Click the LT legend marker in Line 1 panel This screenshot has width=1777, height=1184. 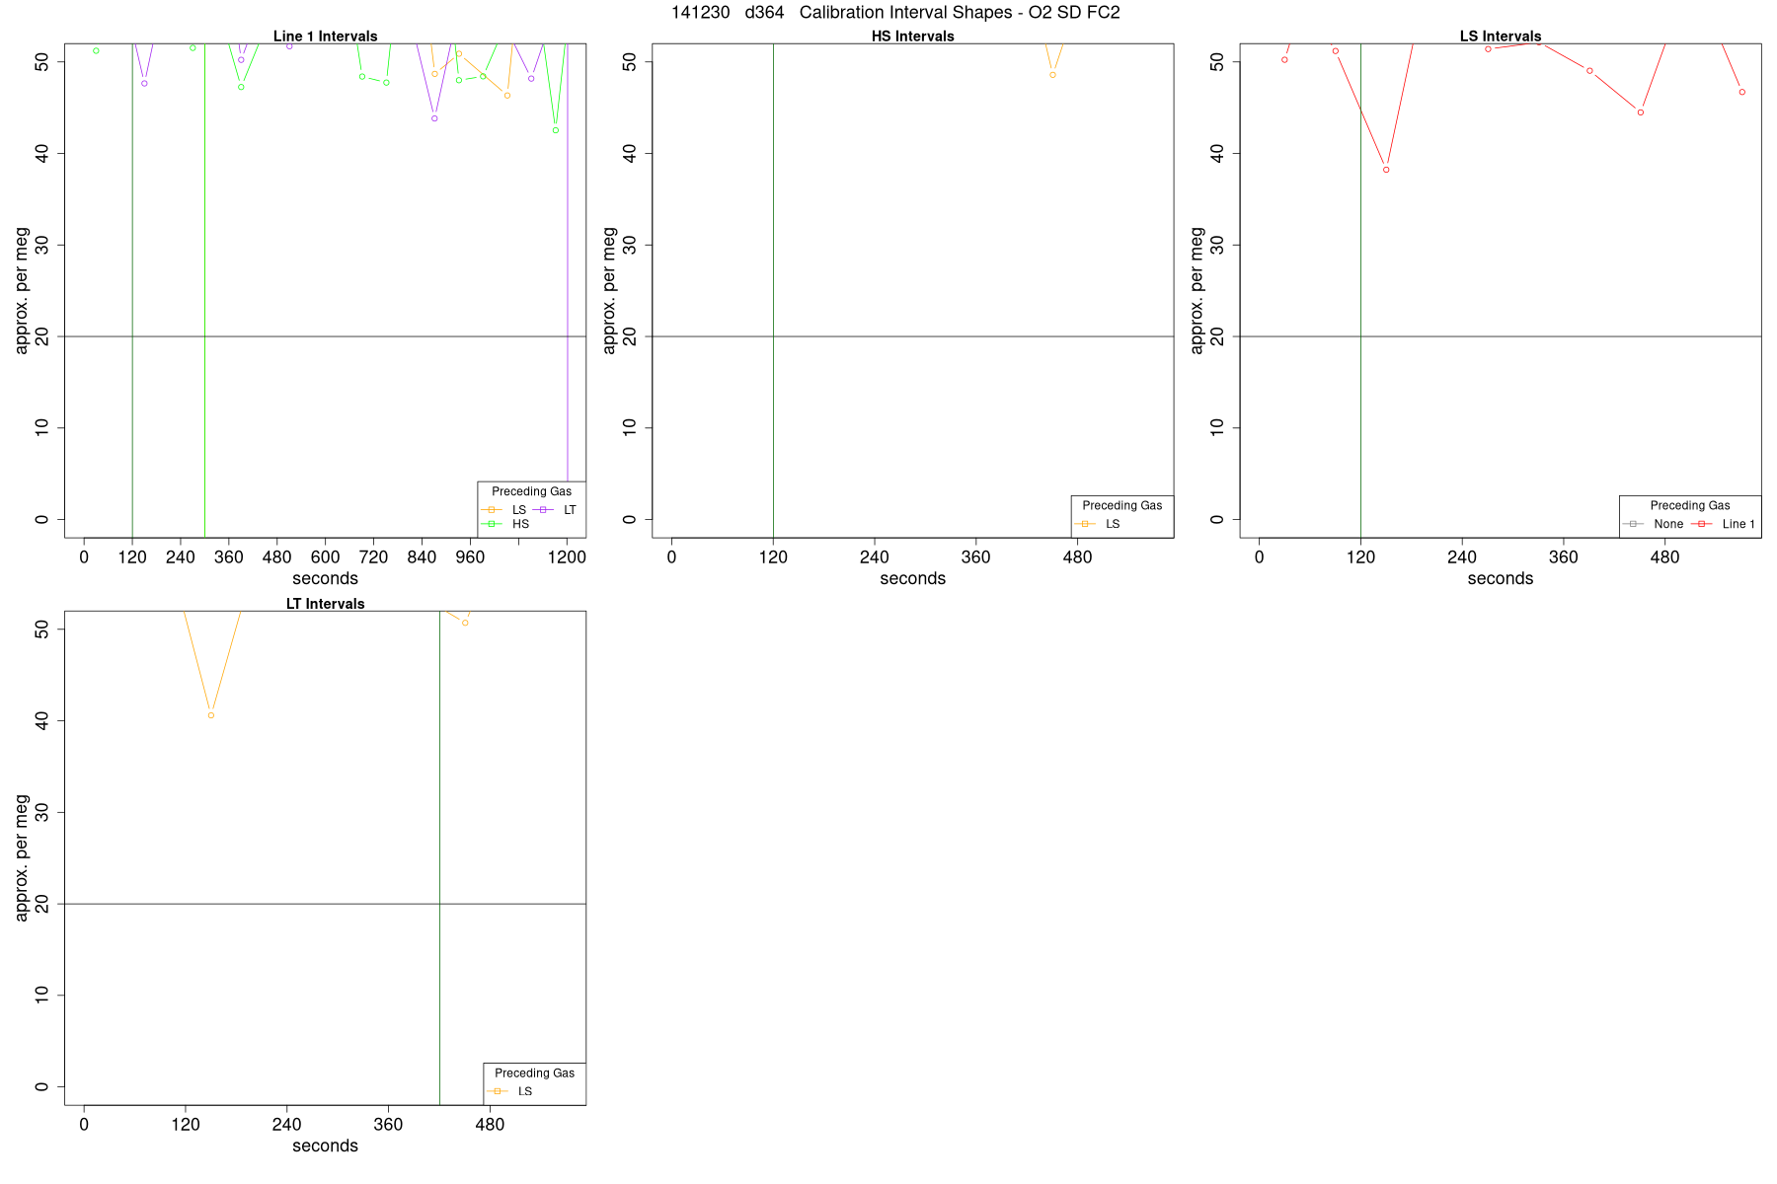tap(543, 510)
